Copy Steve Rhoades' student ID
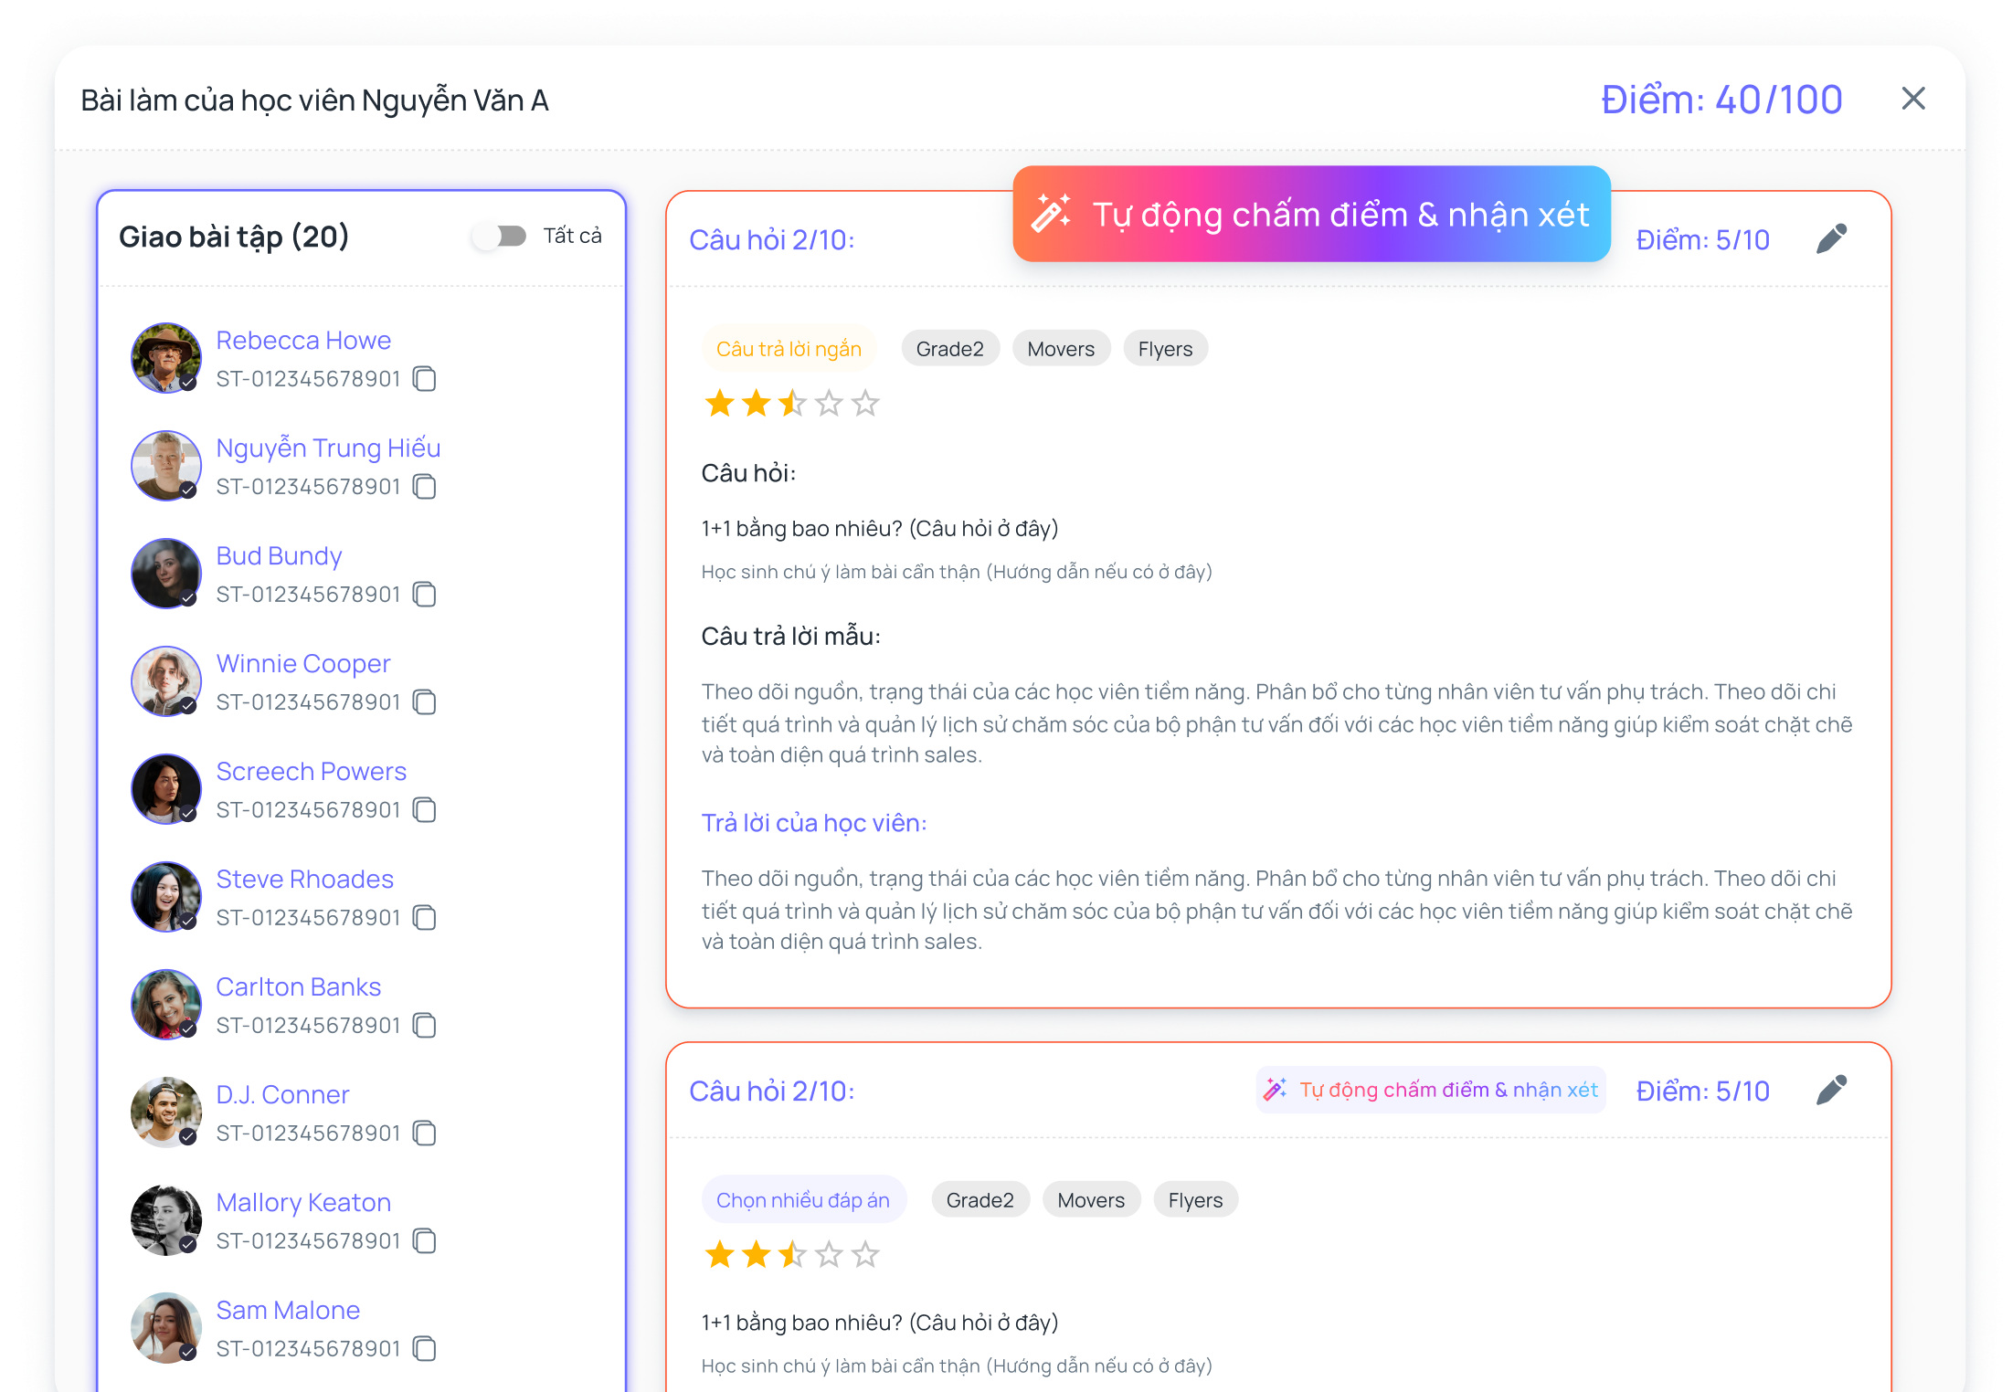The width and height of the screenshot is (2012, 1392). click(424, 917)
